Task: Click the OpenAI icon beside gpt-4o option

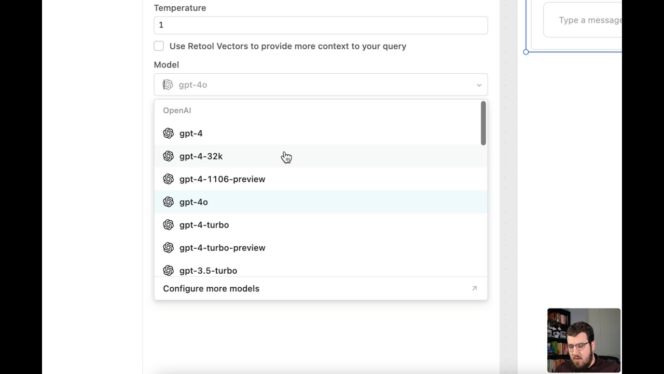Action: point(168,202)
